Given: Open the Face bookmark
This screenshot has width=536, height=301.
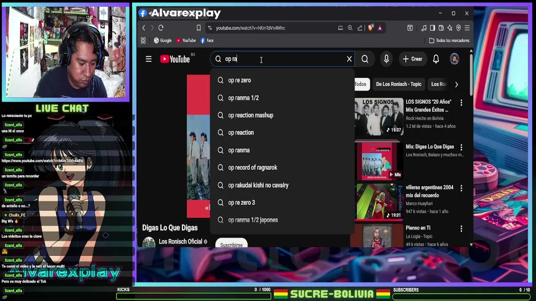Looking at the screenshot, I should pyautogui.click(x=207, y=41).
